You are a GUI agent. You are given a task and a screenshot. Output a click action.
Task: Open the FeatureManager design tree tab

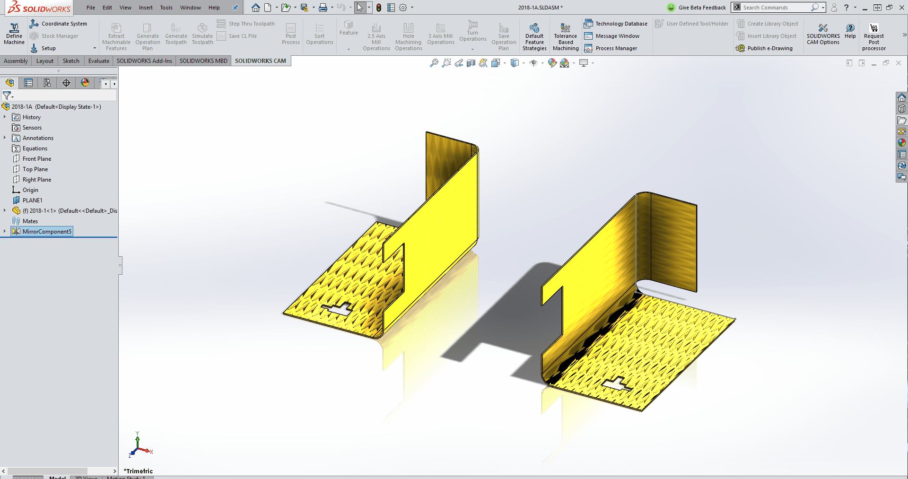pos(9,83)
